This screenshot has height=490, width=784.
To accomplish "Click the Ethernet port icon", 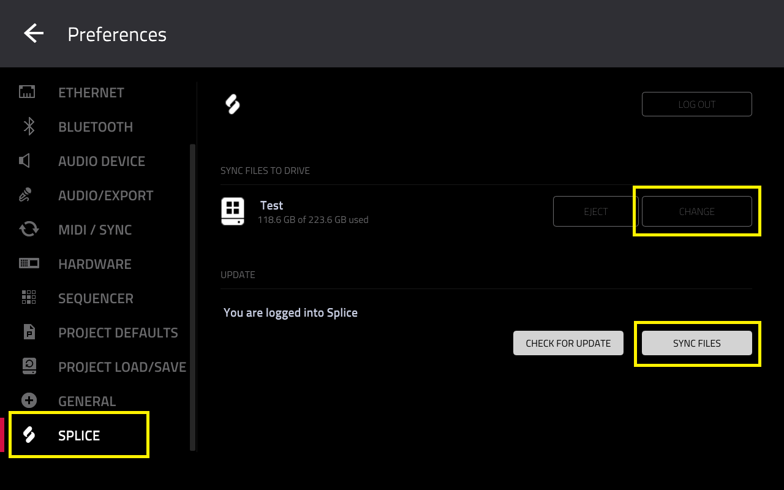I will point(27,92).
